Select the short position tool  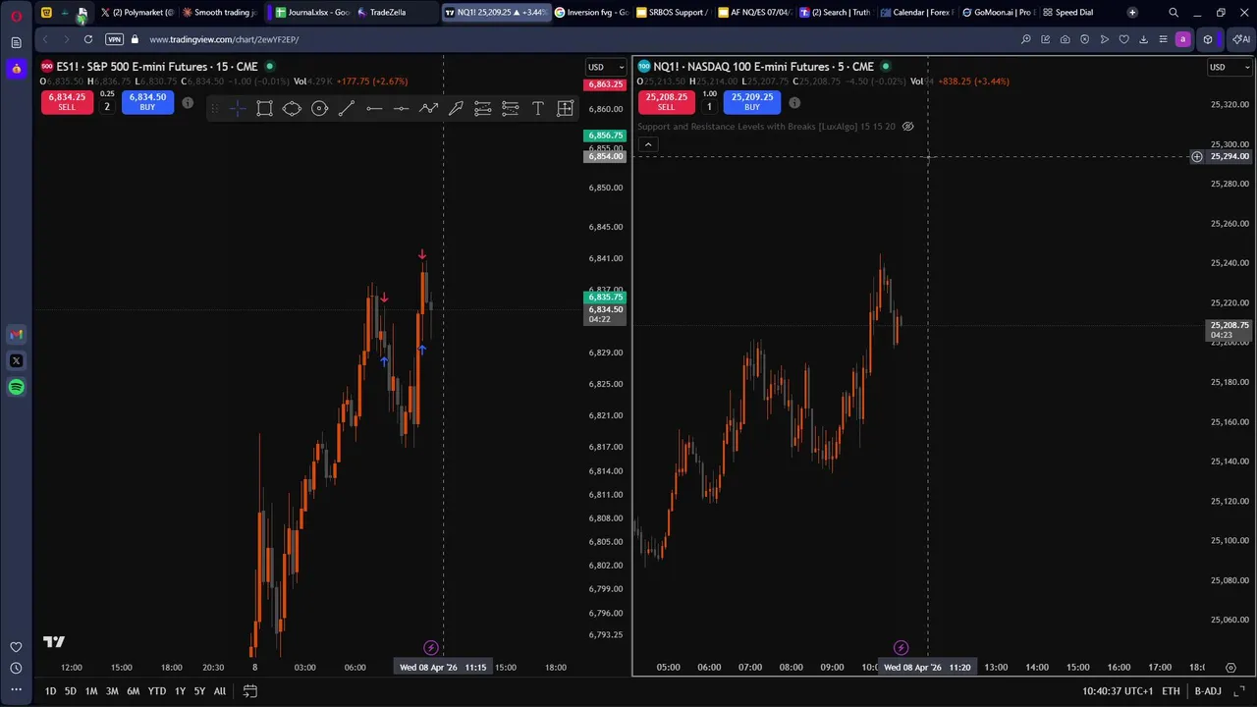tap(510, 108)
